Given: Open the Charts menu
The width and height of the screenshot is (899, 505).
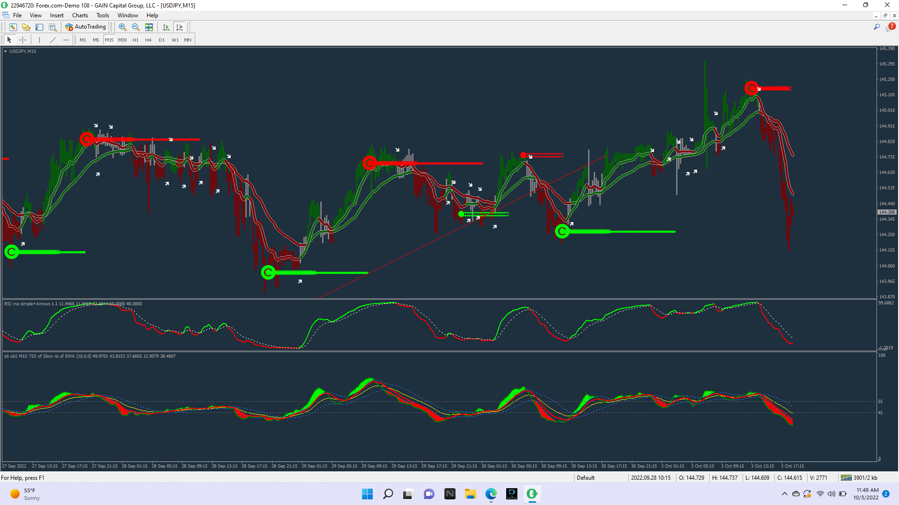Looking at the screenshot, I should 80,15.
